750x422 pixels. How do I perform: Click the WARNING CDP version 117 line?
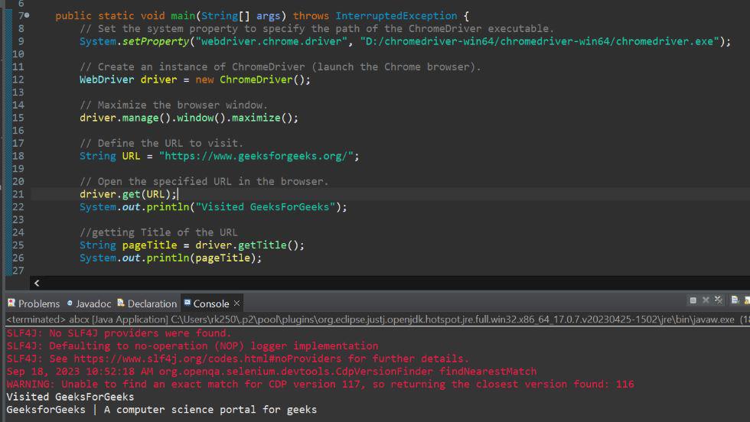[x=320, y=384]
